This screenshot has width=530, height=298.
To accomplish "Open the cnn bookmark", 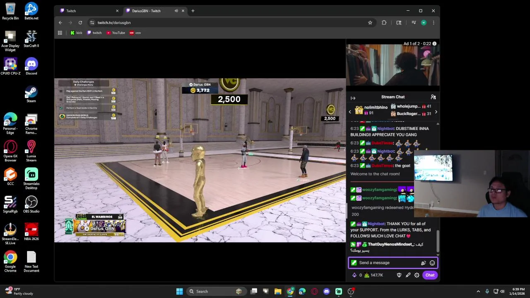I will pos(135,33).
